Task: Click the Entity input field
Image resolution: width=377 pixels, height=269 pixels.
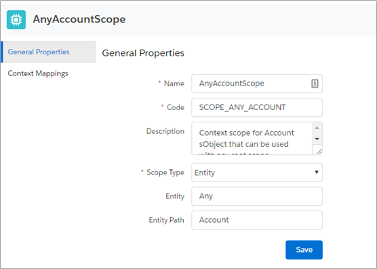Action: tap(257, 196)
